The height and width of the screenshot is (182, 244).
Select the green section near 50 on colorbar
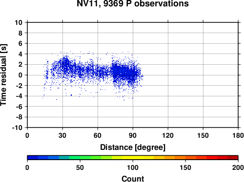click(x=80, y=158)
